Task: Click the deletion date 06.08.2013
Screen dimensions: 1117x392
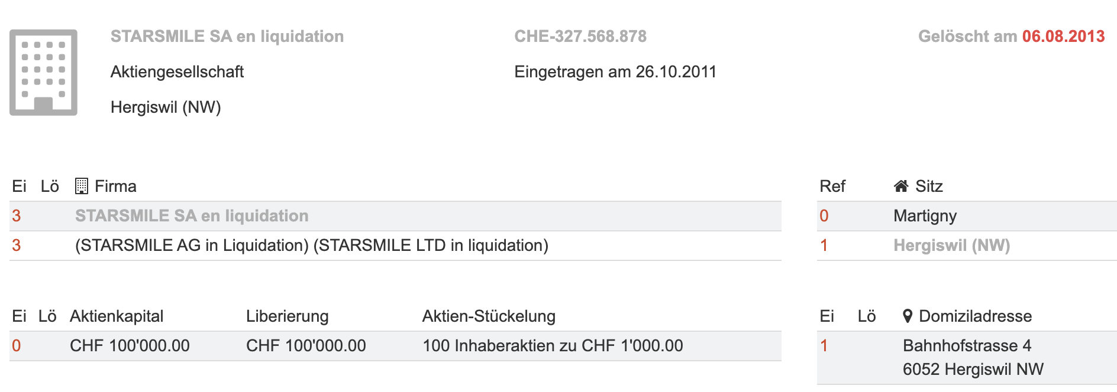Action: pyautogui.click(x=1063, y=37)
